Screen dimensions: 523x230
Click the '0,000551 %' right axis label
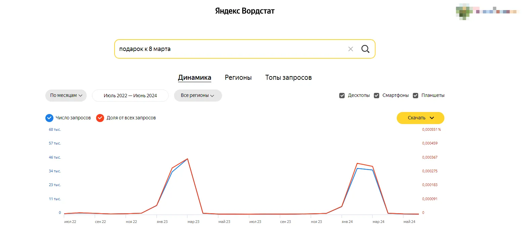(431, 129)
